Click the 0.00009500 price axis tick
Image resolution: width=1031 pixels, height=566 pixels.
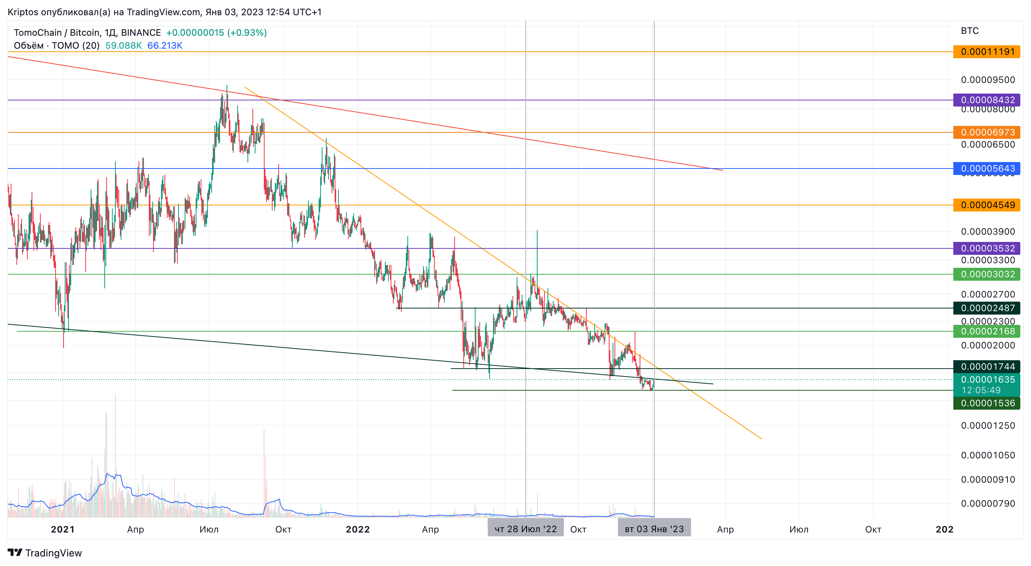988,79
